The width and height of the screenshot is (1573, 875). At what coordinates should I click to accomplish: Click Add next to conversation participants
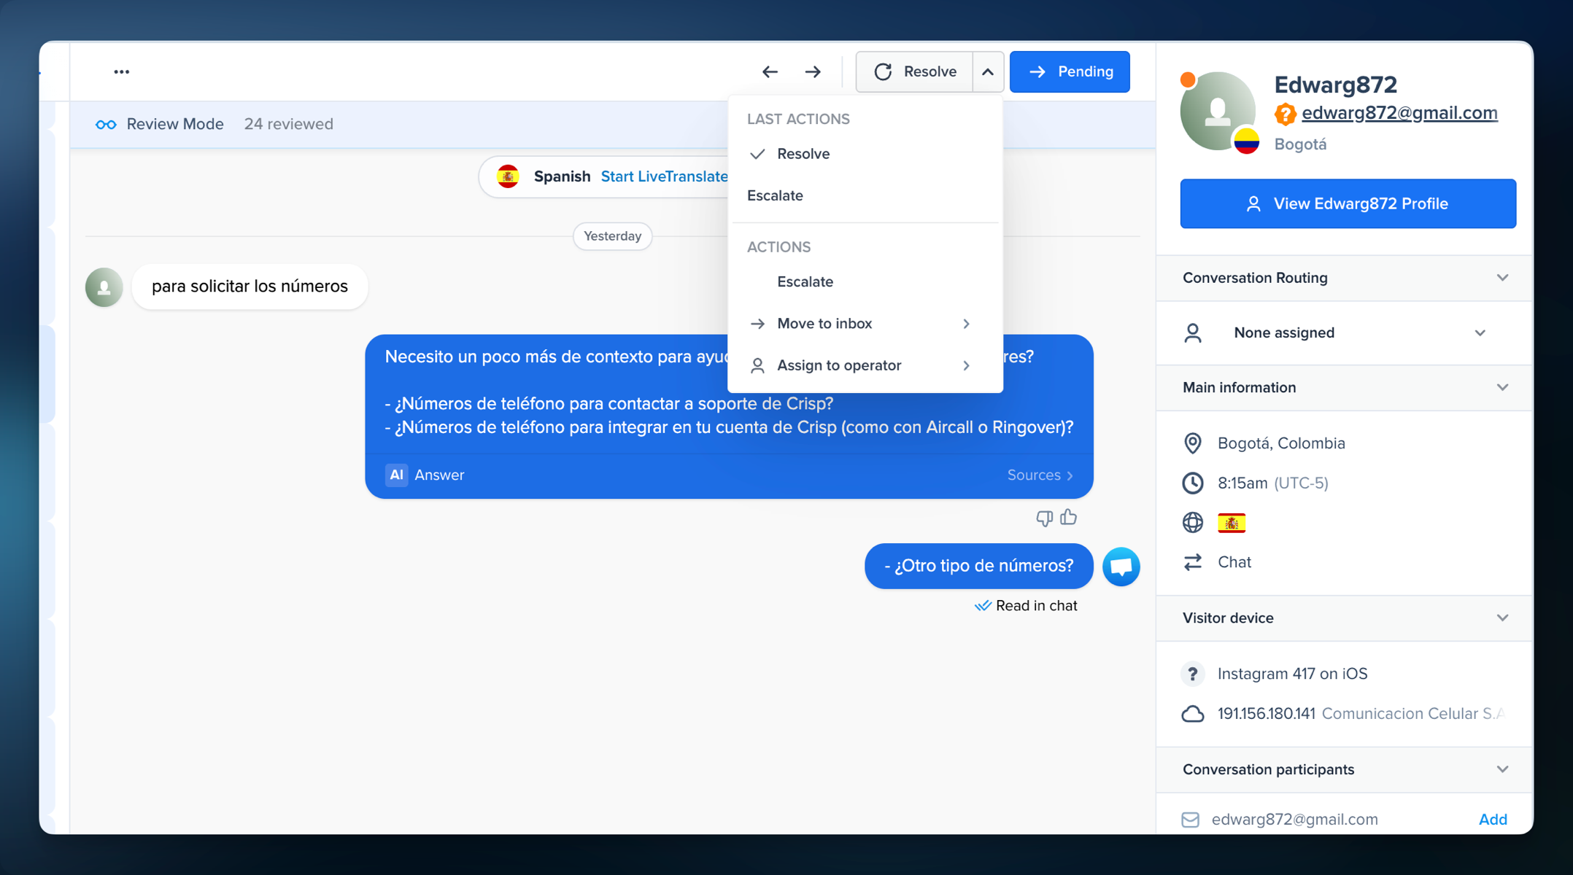pos(1493,819)
